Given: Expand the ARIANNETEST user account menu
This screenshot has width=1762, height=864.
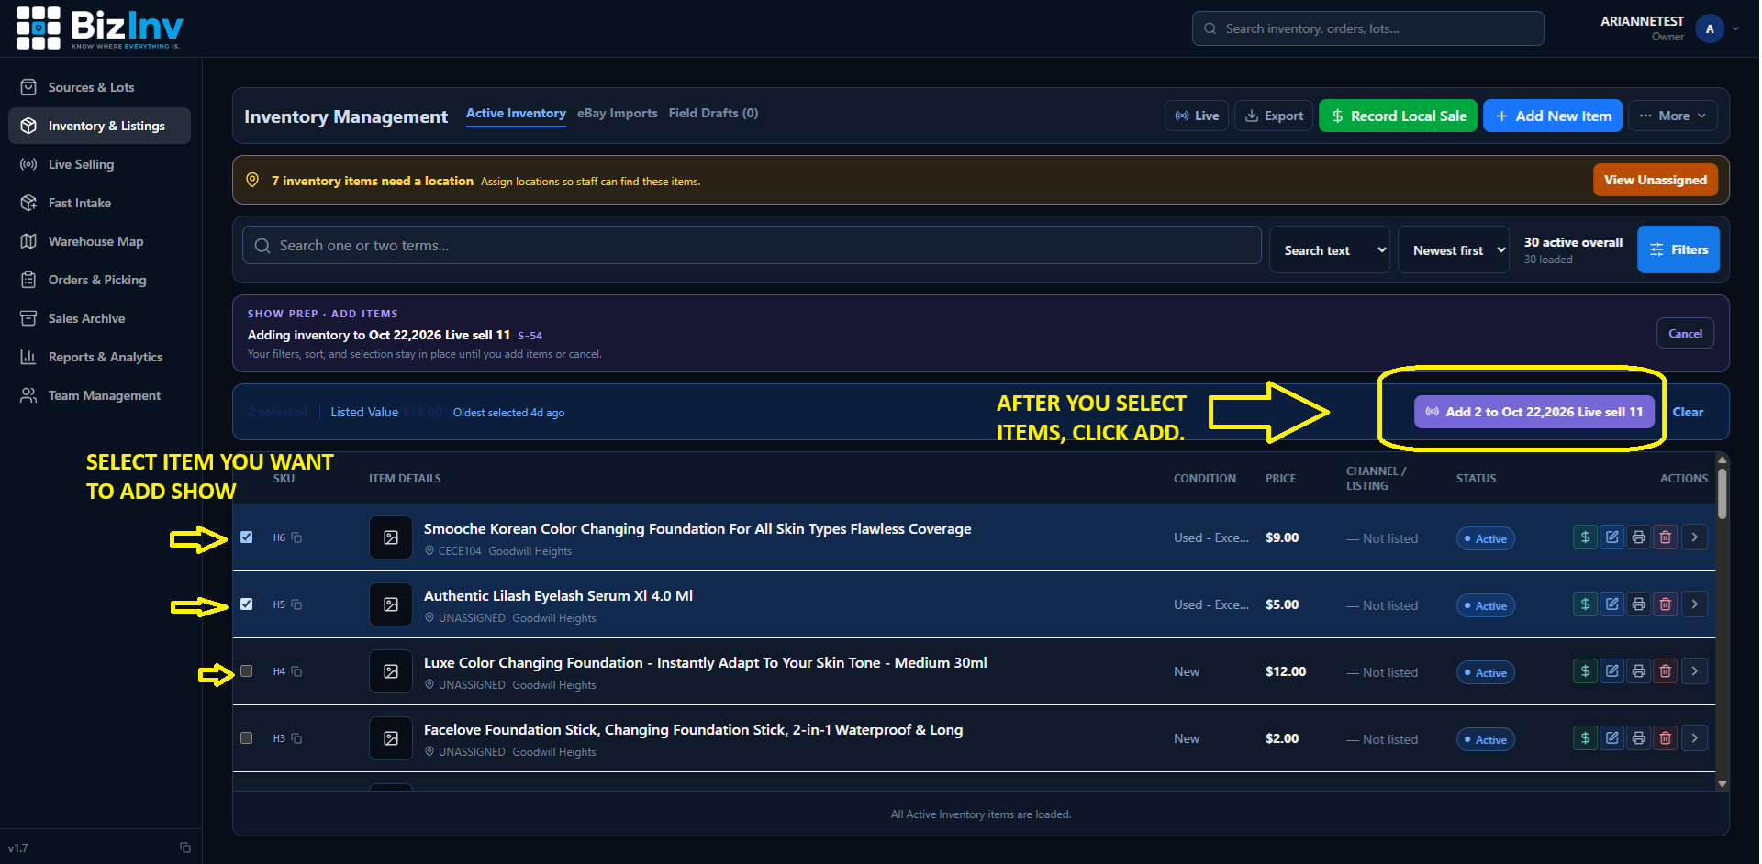Looking at the screenshot, I should pyautogui.click(x=1669, y=28).
